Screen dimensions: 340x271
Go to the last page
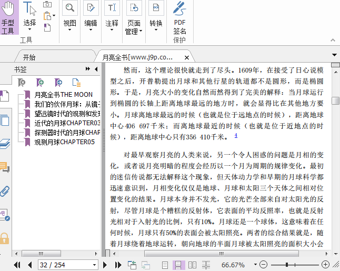click(x=118, y=265)
